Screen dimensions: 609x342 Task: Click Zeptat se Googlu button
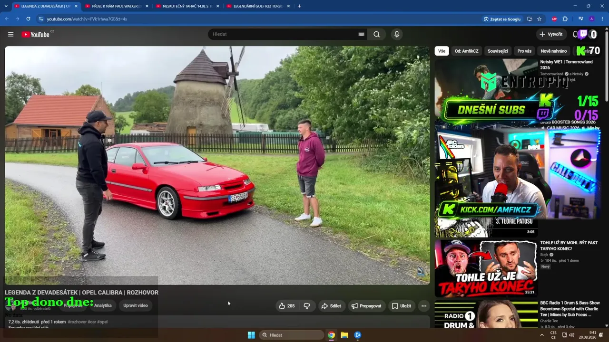click(502, 19)
